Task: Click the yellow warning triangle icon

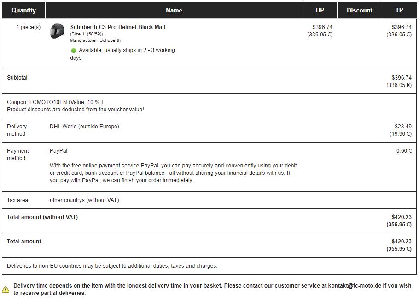Action: click(6, 289)
